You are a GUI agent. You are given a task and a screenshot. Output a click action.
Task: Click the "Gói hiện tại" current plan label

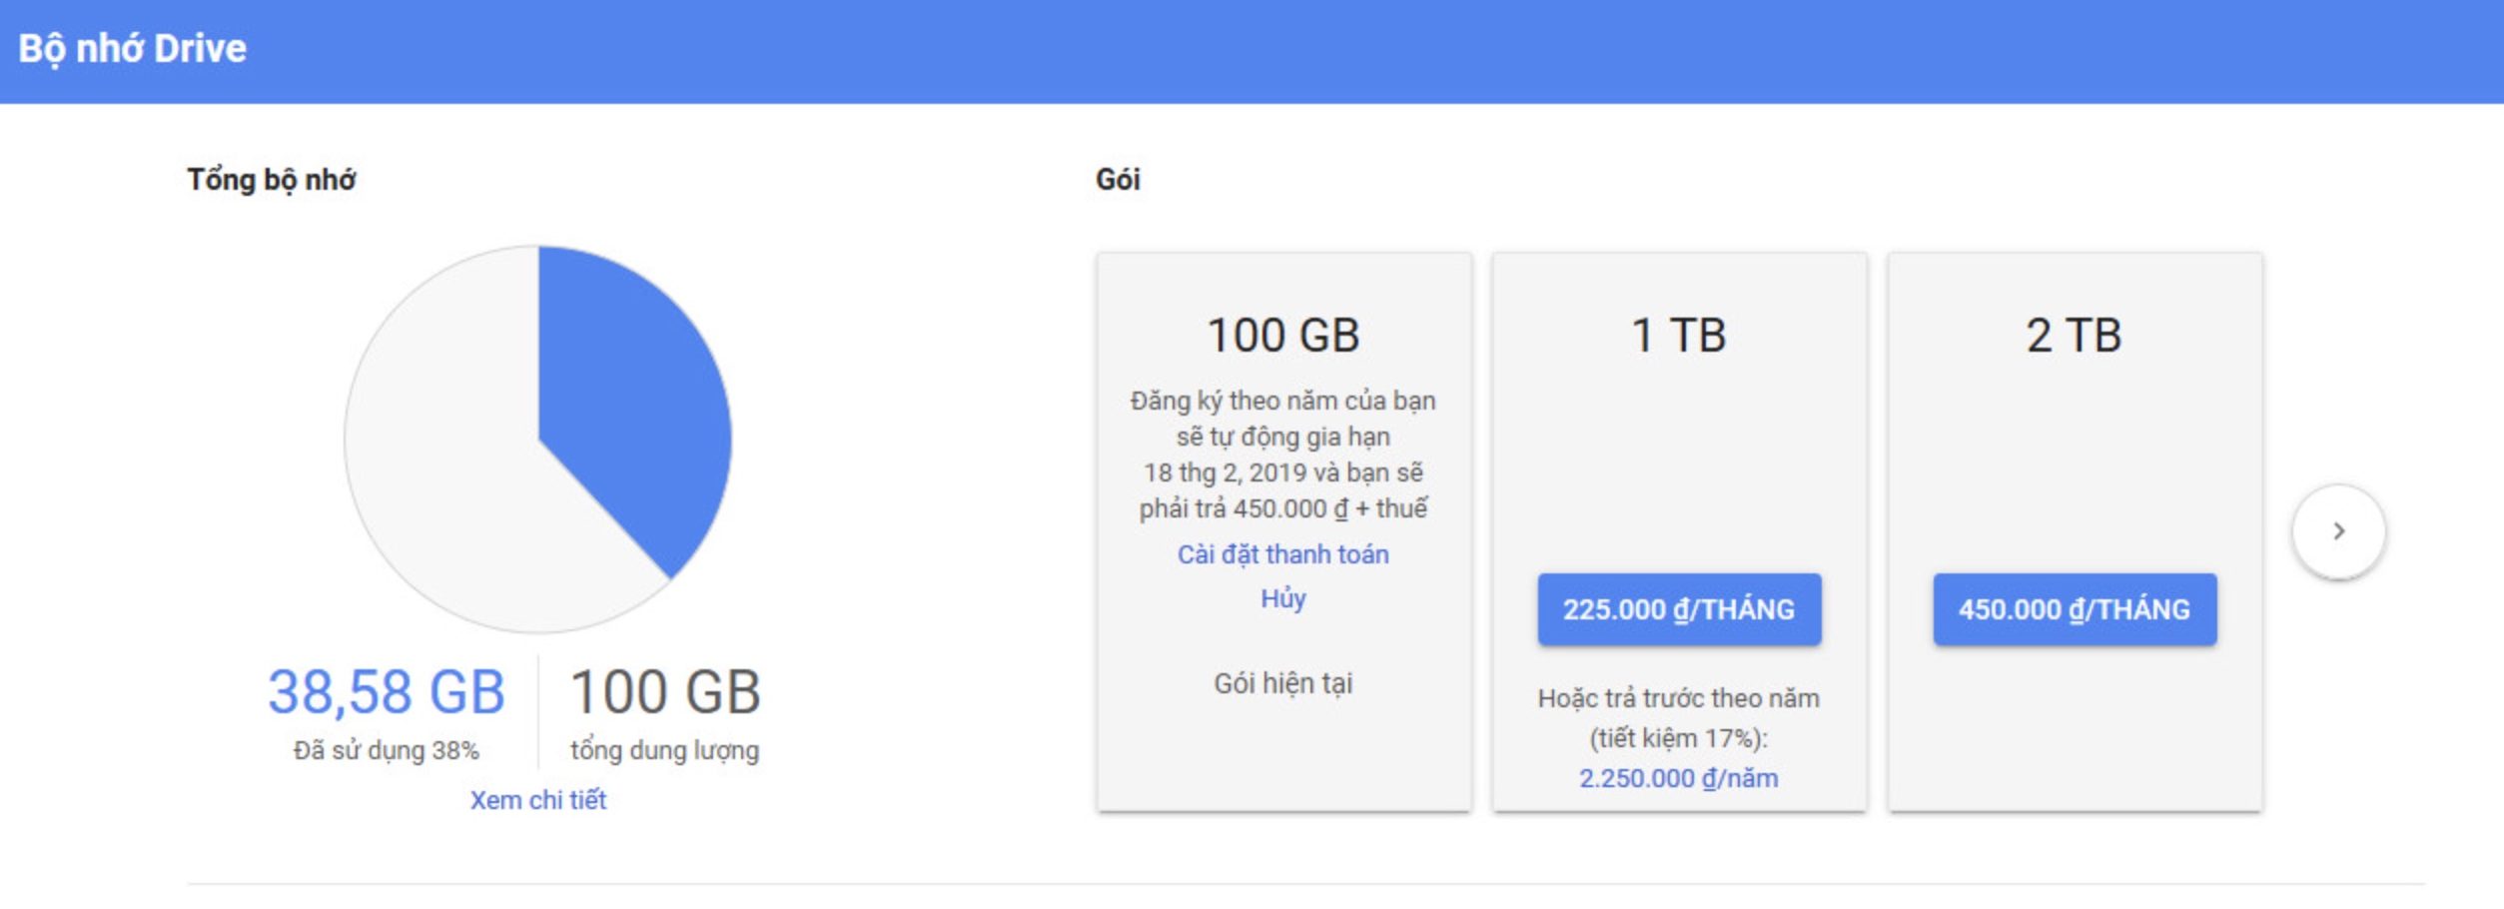(1282, 683)
